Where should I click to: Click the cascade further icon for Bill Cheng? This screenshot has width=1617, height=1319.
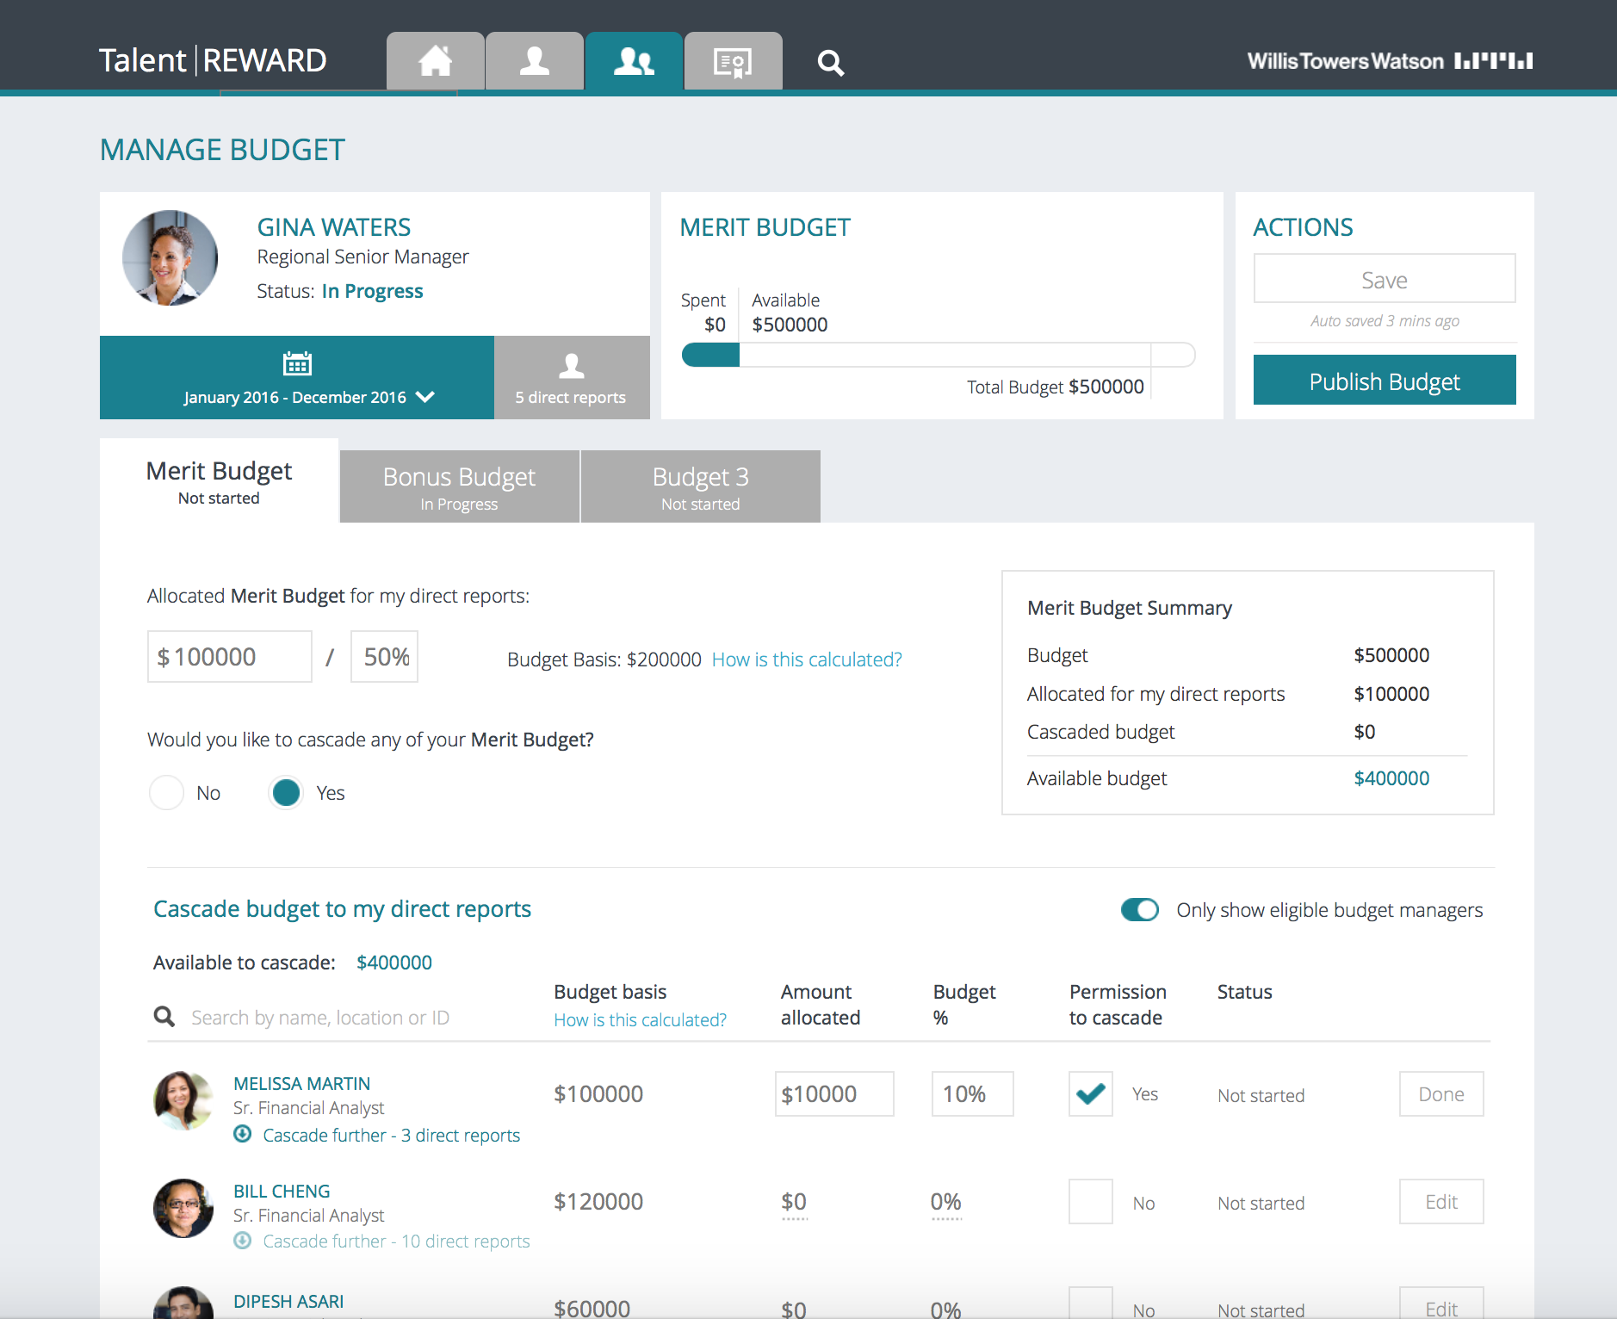click(x=242, y=1241)
